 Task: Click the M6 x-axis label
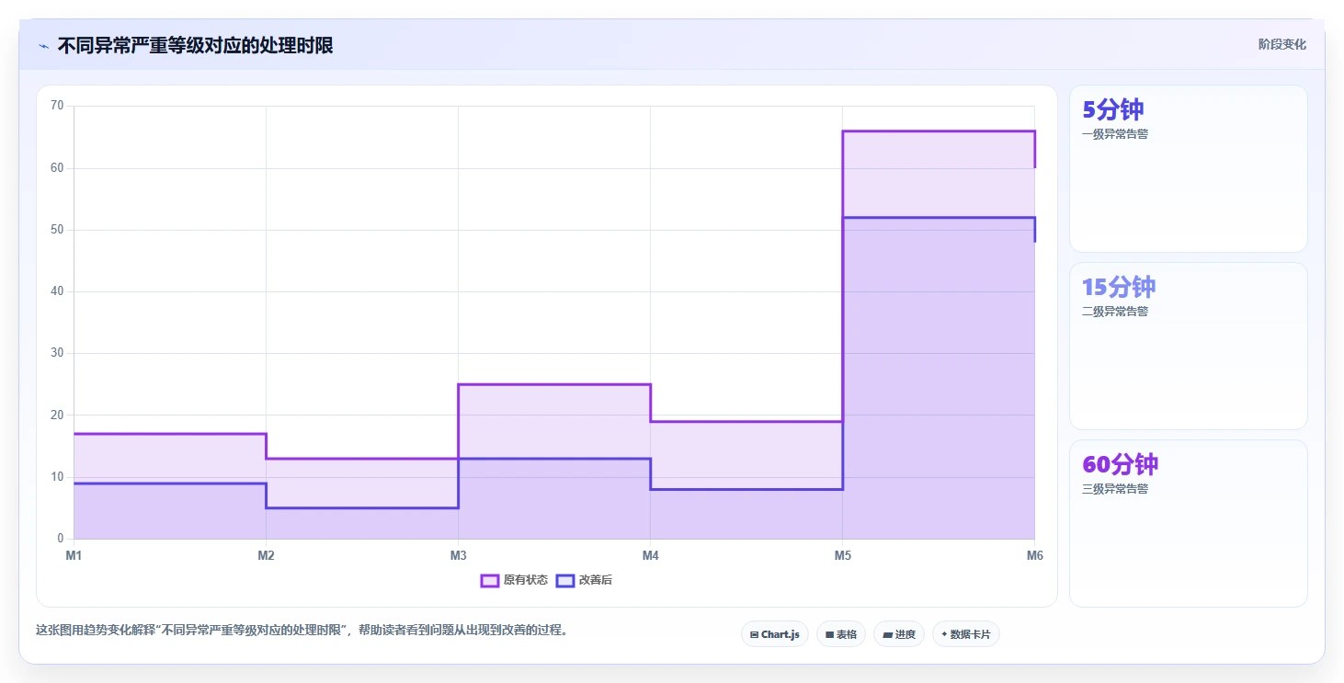click(x=1035, y=555)
